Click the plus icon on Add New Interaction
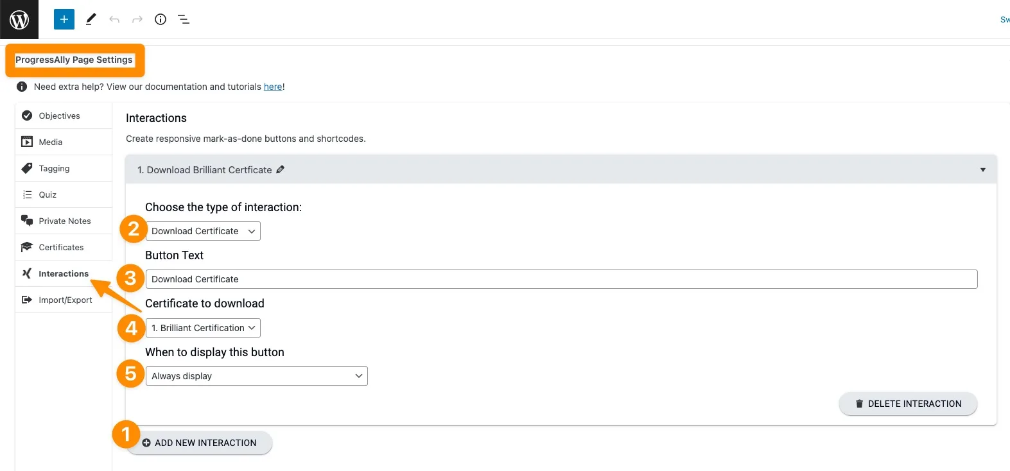The image size is (1010, 471). point(146,443)
